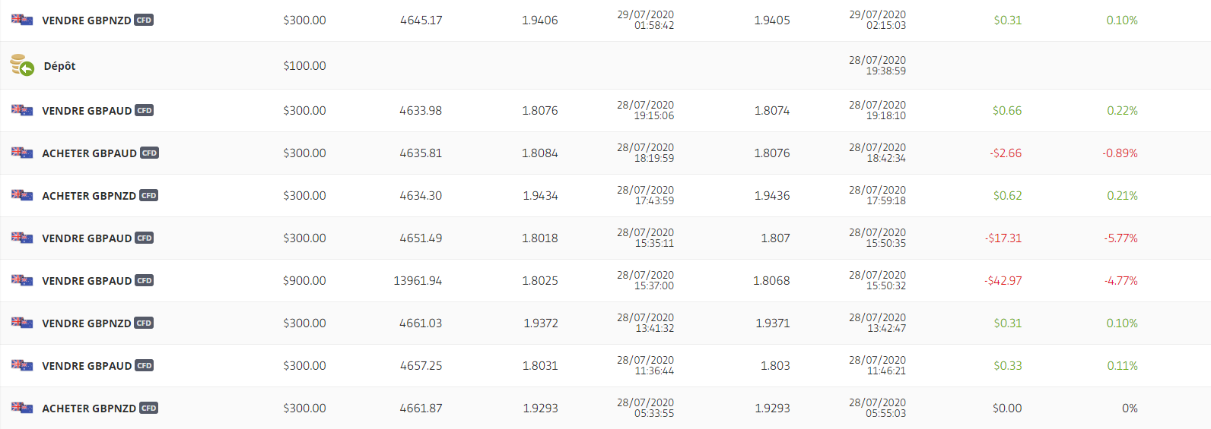Screen dimensions: 1211x429
Task: Click the flag icon of the $900.00 GBPAUD trade
Action: point(22,280)
